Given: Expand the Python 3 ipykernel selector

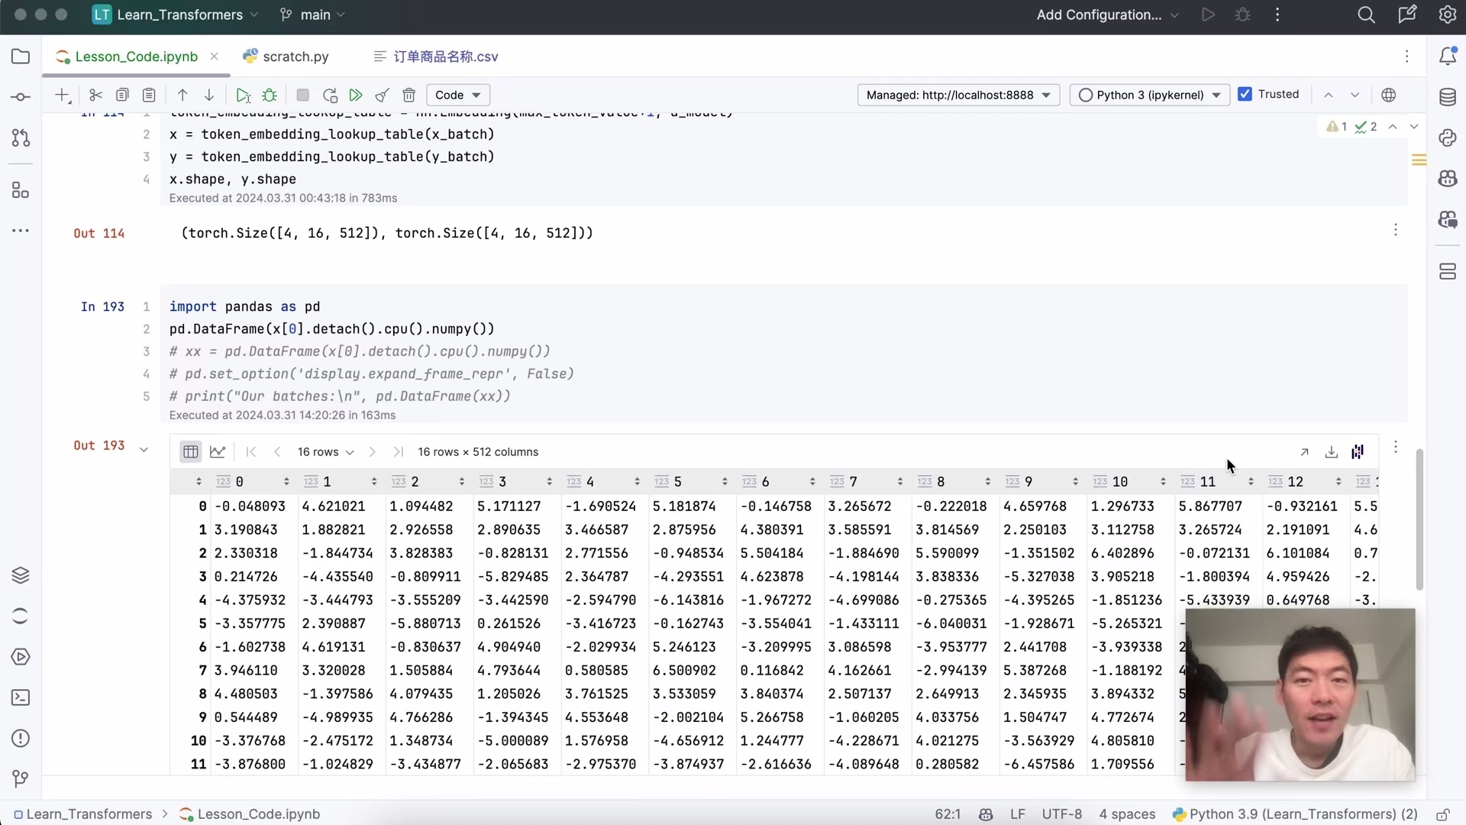Looking at the screenshot, I should [x=1149, y=95].
